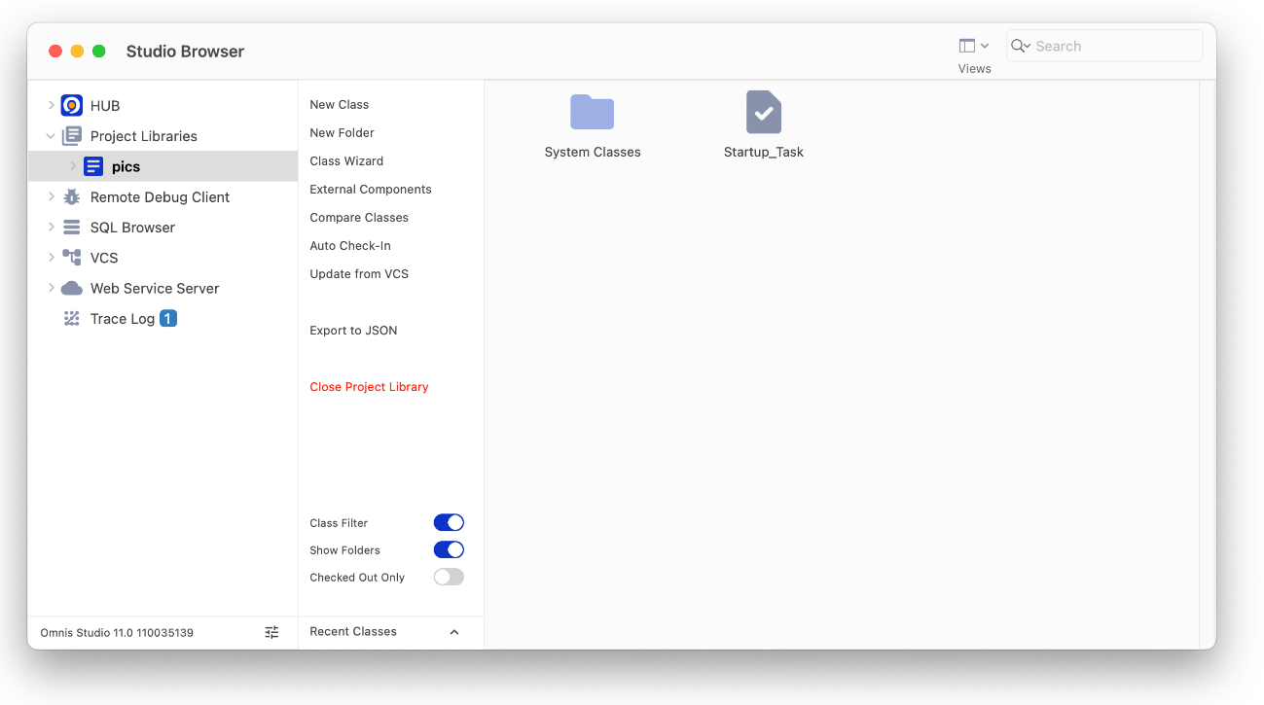Collapse the Project Libraries node
This screenshot has width=1264, height=705.
pos(51,136)
